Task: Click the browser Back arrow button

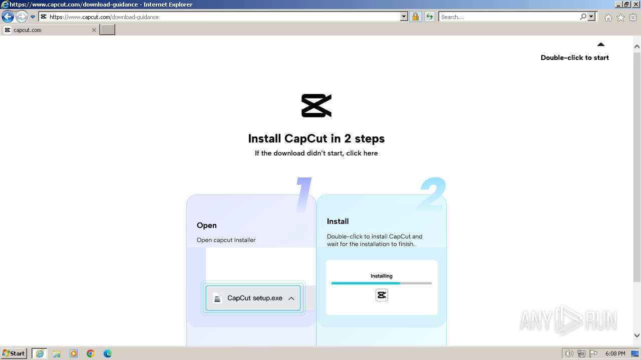Action: coord(8,16)
